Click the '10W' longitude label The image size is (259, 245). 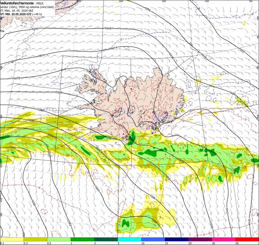coord(207,1)
